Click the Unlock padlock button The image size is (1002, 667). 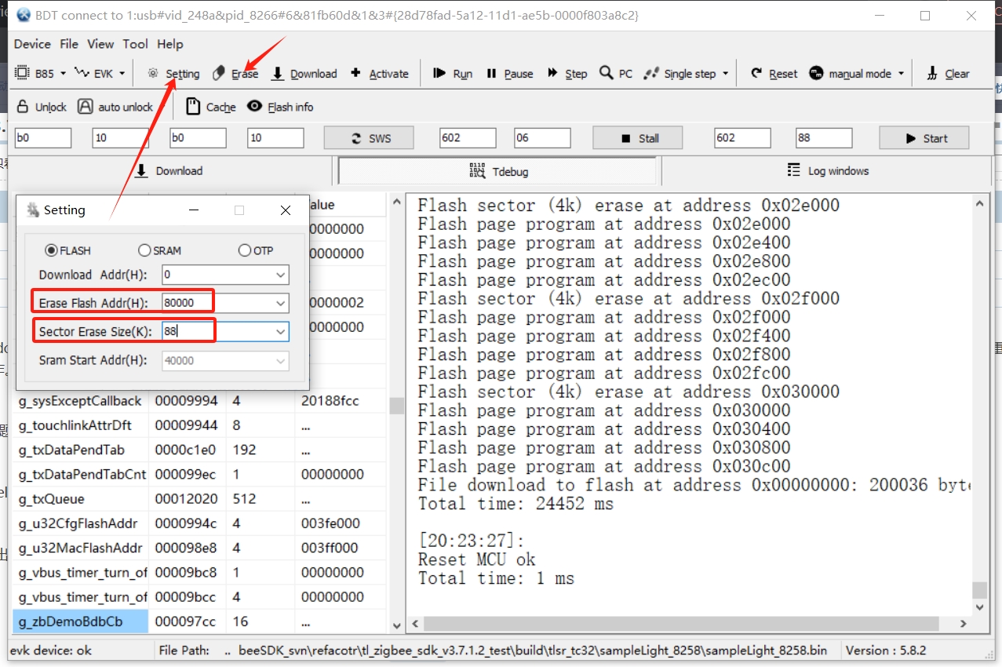click(41, 107)
